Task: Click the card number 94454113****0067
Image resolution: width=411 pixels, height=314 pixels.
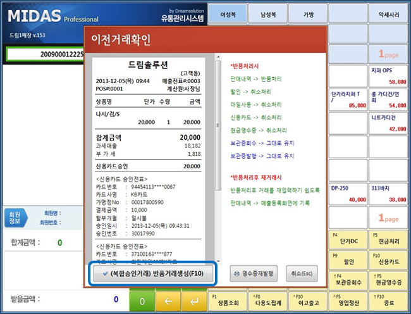Action: coord(153,187)
